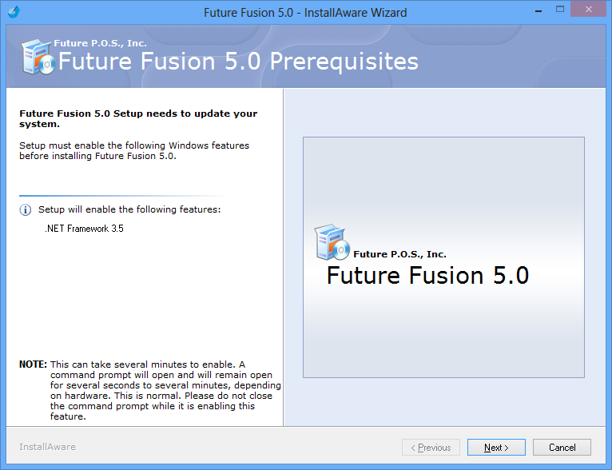
Task: Click the Future P.O.S., Inc. header text
Action: pos(101,43)
